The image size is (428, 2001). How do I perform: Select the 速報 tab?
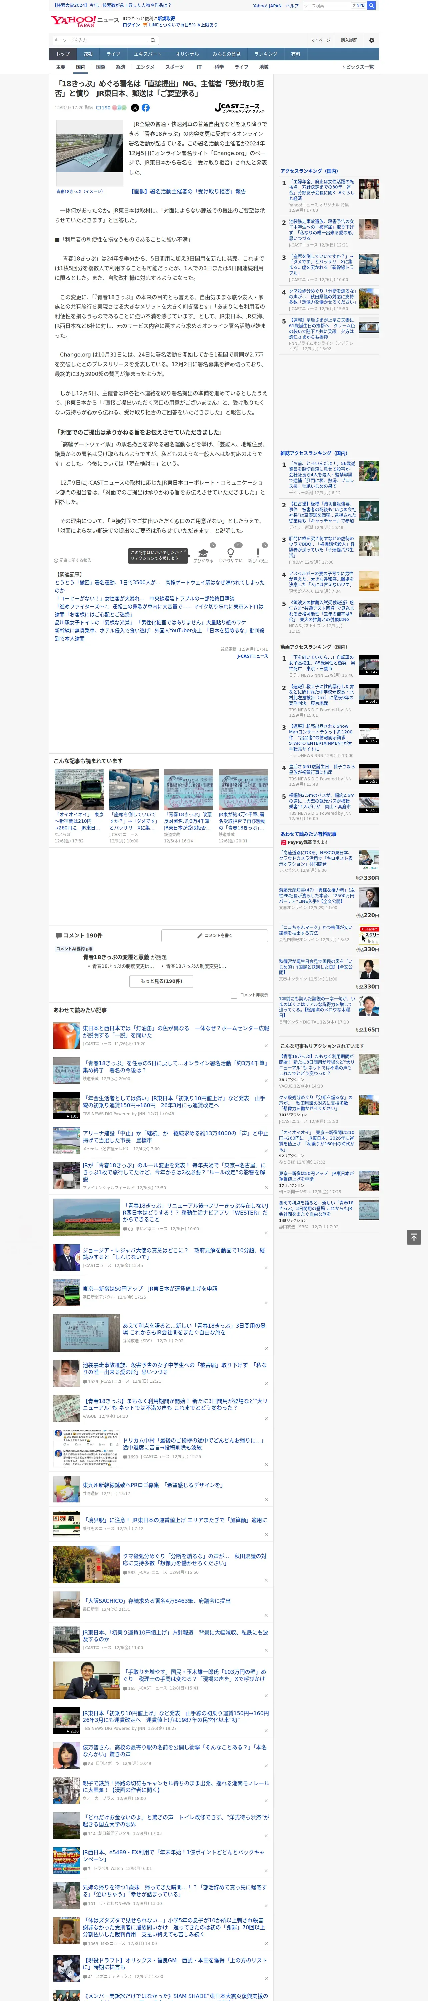pyautogui.click(x=88, y=54)
